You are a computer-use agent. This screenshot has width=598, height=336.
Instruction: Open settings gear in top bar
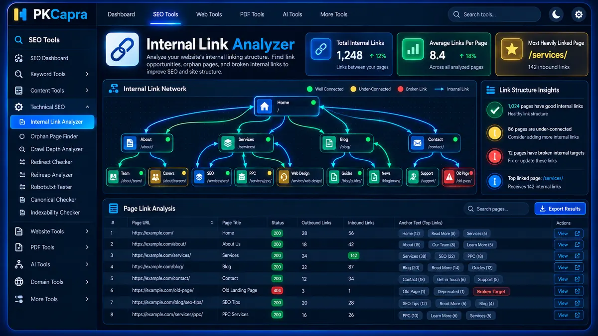point(579,14)
